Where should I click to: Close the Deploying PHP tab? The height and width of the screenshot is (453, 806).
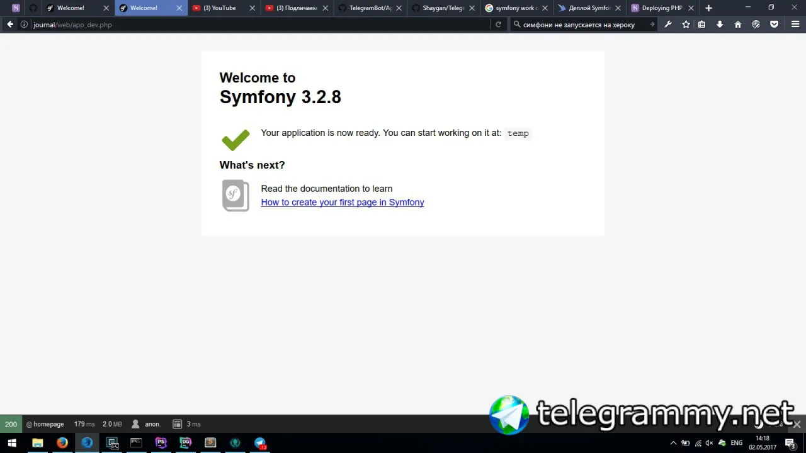[691, 8]
